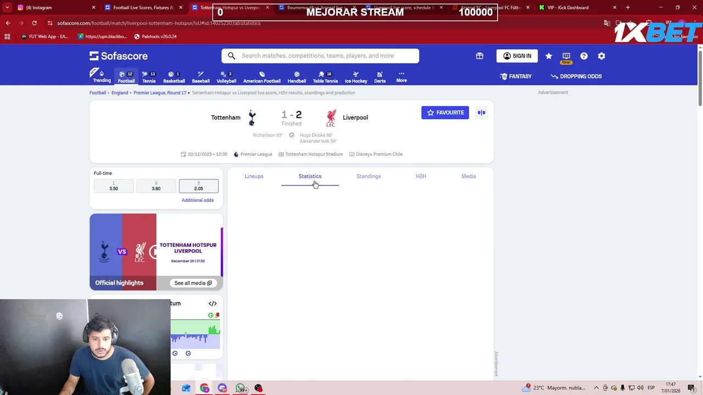Open the Trending sports category
The height and width of the screenshot is (395, 703).
point(101,76)
